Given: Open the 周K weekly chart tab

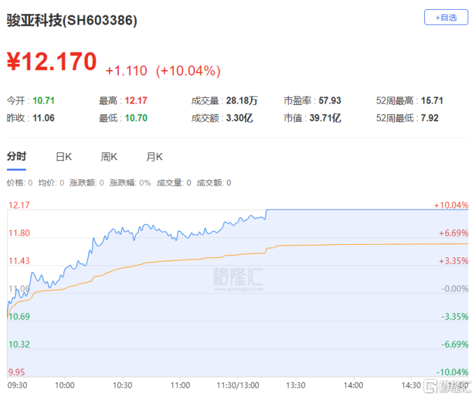Looking at the screenshot, I should coord(109,157).
